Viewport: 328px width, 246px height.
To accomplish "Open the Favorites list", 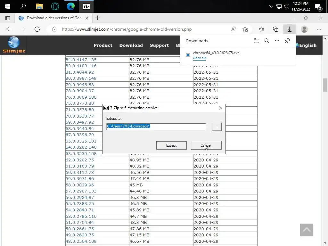I will 261,29.
